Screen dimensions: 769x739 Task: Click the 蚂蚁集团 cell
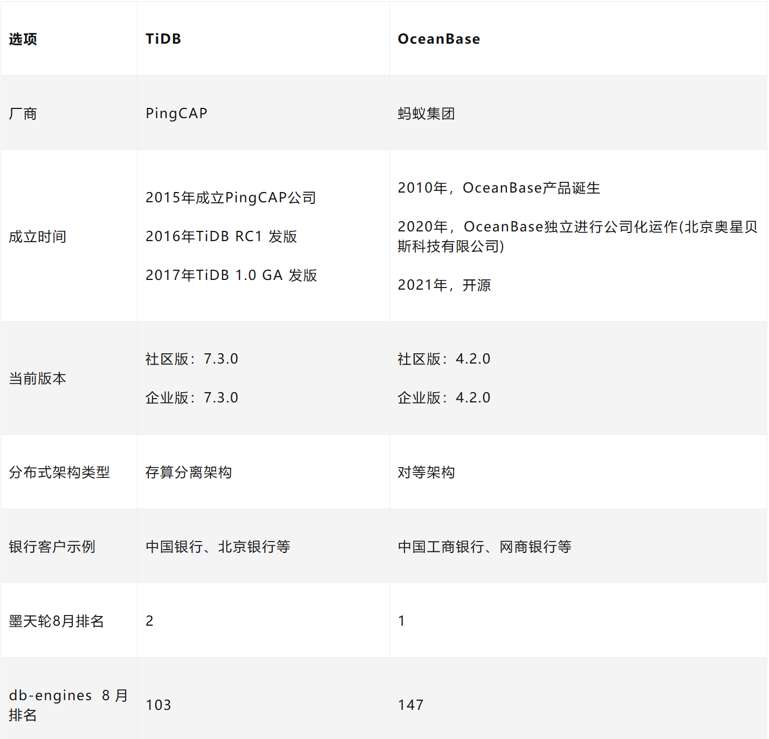coord(425,113)
